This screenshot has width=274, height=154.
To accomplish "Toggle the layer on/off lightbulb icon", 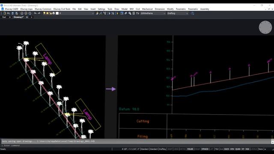I will tap(45, 13).
